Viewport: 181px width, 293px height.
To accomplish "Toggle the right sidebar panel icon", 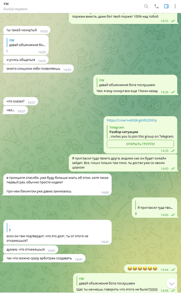I will [x=166, y=6].
